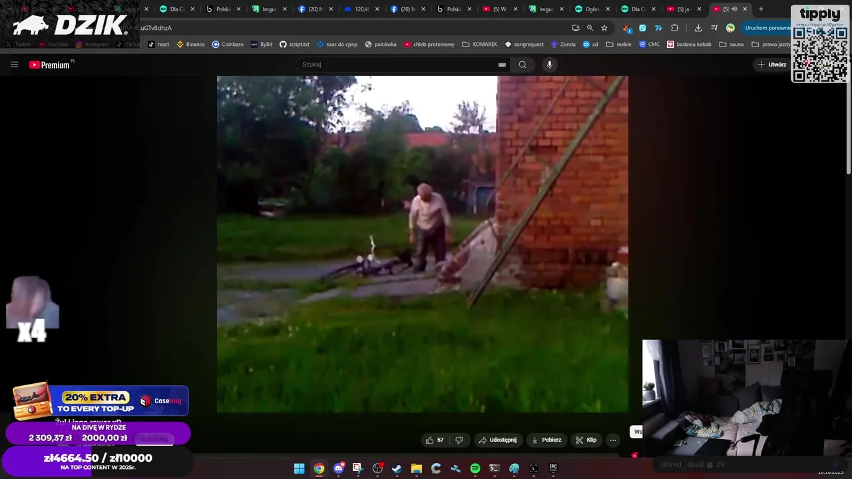
Task: Create a clip using Klip button
Action: coord(586,440)
